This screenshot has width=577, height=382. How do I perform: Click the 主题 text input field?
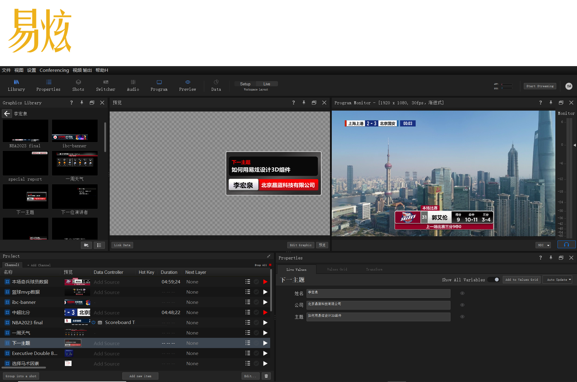[x=378, y=317]
